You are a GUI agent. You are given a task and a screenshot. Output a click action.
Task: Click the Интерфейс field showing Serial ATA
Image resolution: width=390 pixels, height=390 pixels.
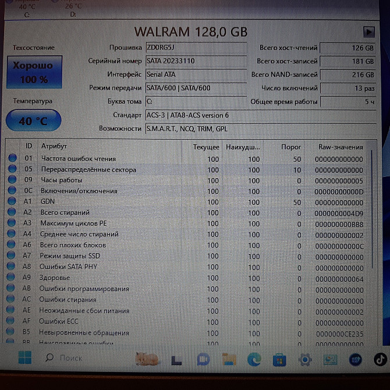tap(196, 75)
